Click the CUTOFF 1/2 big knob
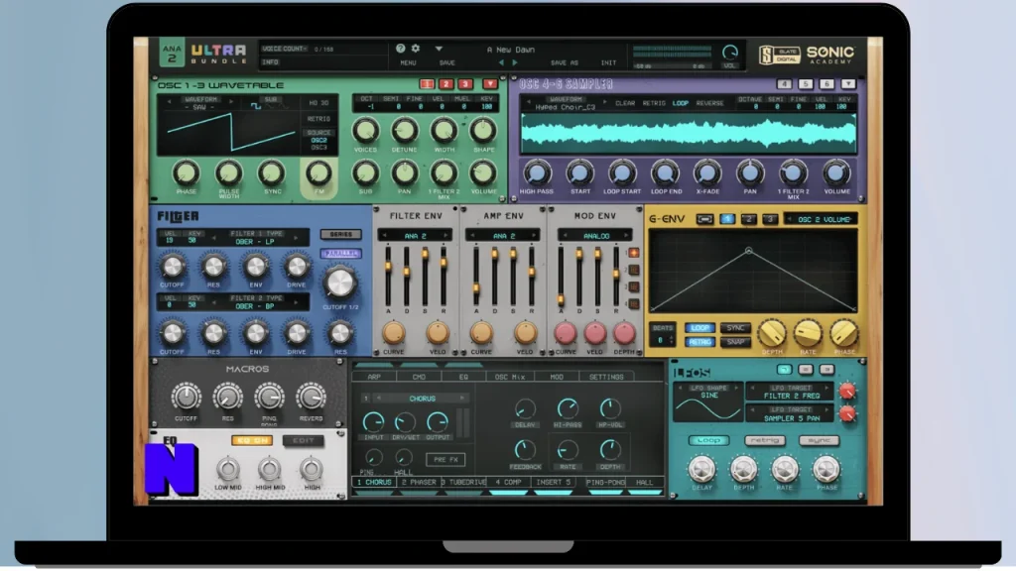Screen dimensions: 1016x571 coord(339,283)
